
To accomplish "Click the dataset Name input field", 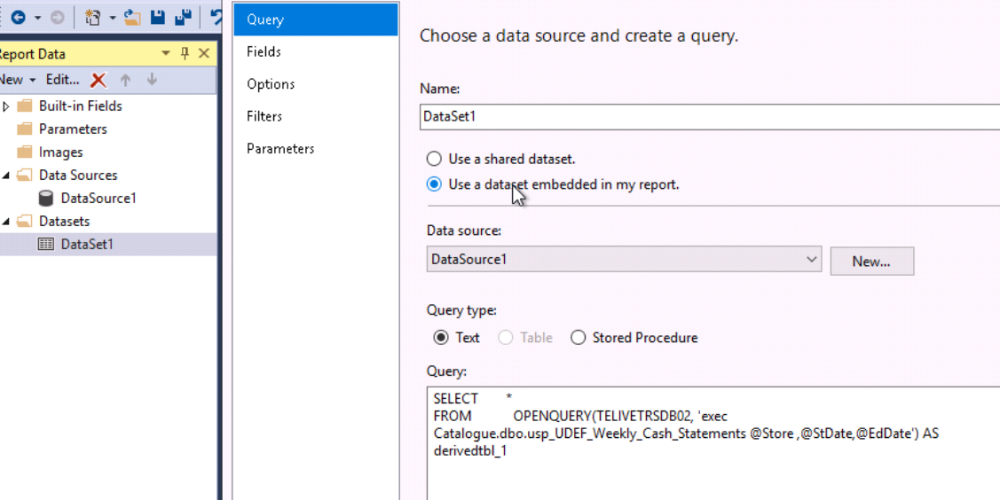I will click(709, 116).
